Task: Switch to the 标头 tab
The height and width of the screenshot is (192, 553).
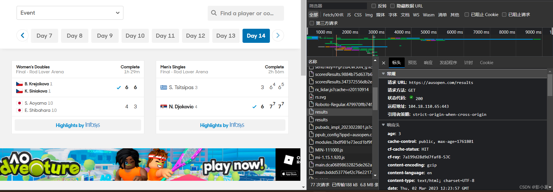Action: click(397, 63)
